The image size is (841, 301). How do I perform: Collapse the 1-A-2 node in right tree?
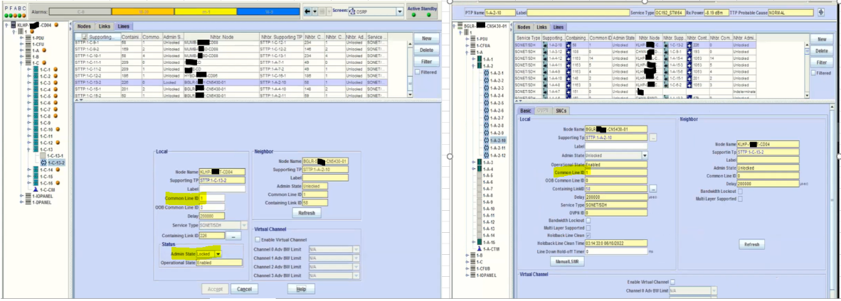pos(472,66)
